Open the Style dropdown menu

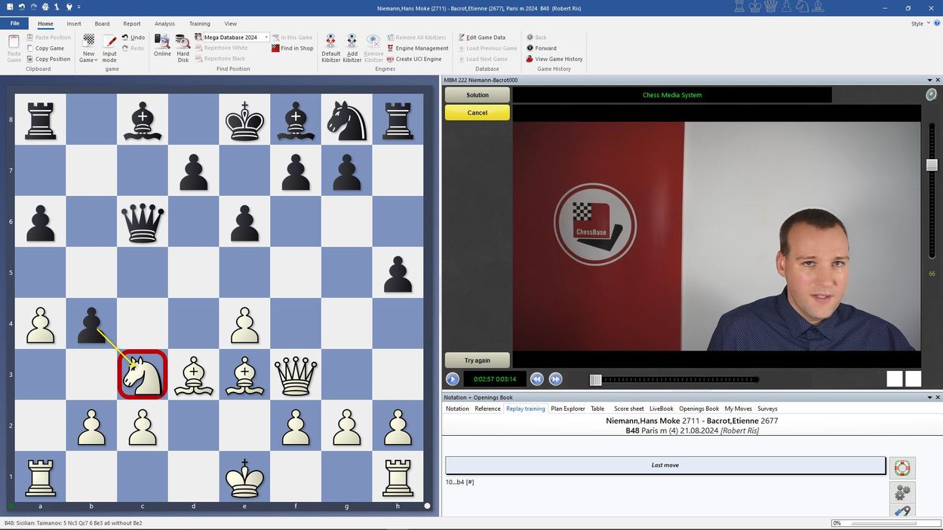920,23
